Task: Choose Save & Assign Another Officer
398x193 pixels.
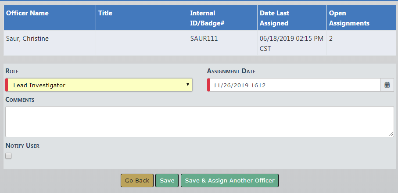Action: pyautogui.click(x=229, y=180)
